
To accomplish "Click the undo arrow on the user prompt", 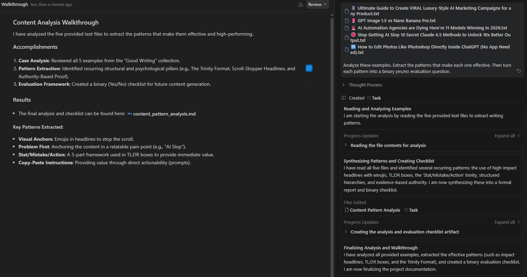I will (519, 71).
